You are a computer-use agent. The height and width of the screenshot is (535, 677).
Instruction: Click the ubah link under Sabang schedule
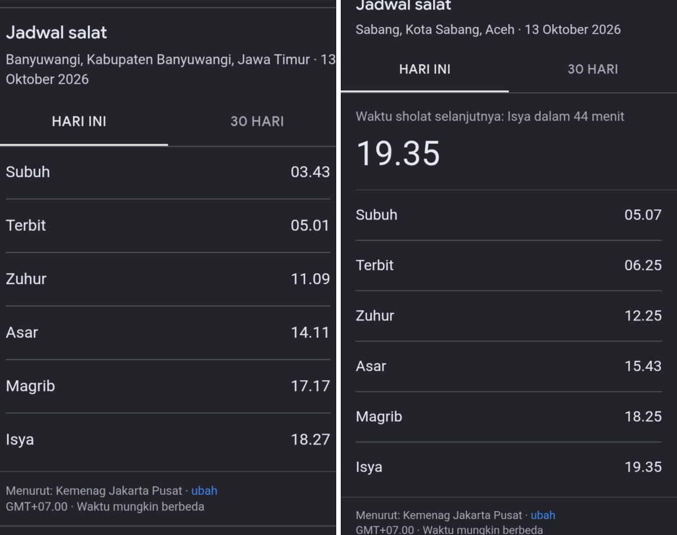543,515
